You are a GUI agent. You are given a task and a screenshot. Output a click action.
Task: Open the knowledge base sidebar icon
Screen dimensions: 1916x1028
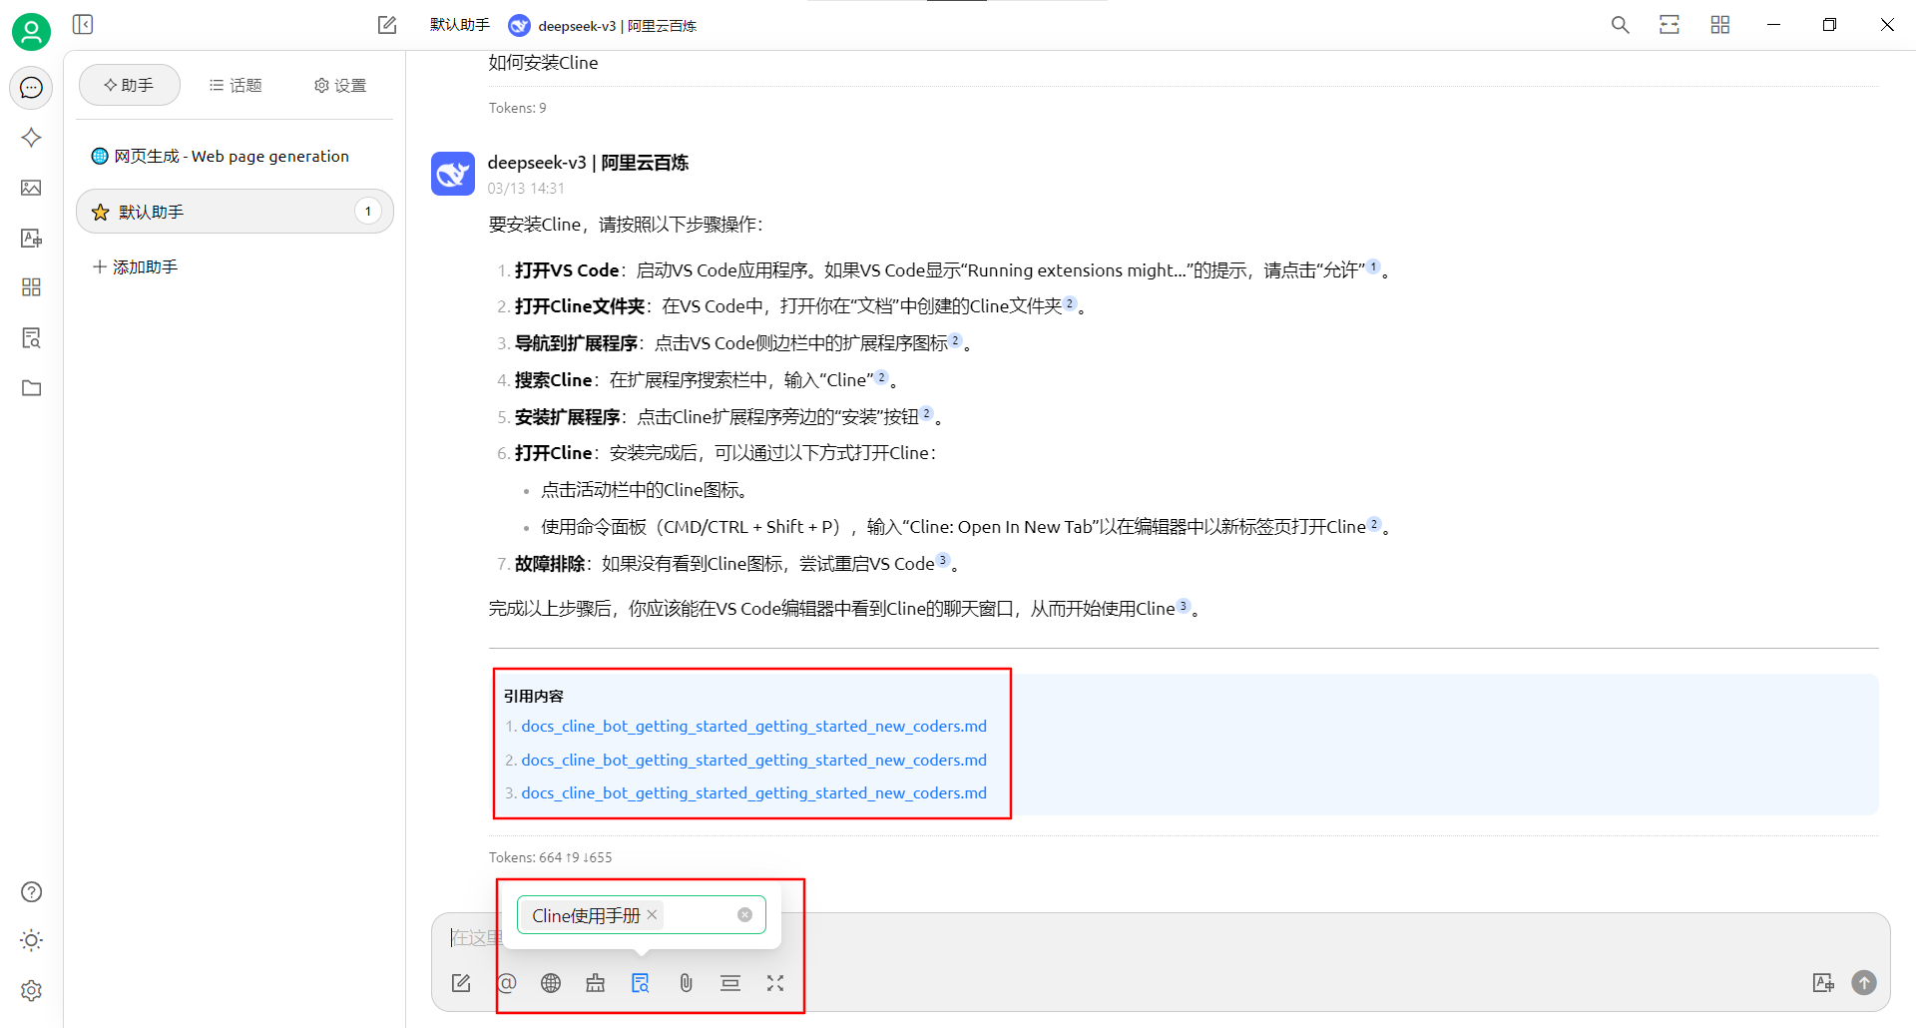coord(31,337)
